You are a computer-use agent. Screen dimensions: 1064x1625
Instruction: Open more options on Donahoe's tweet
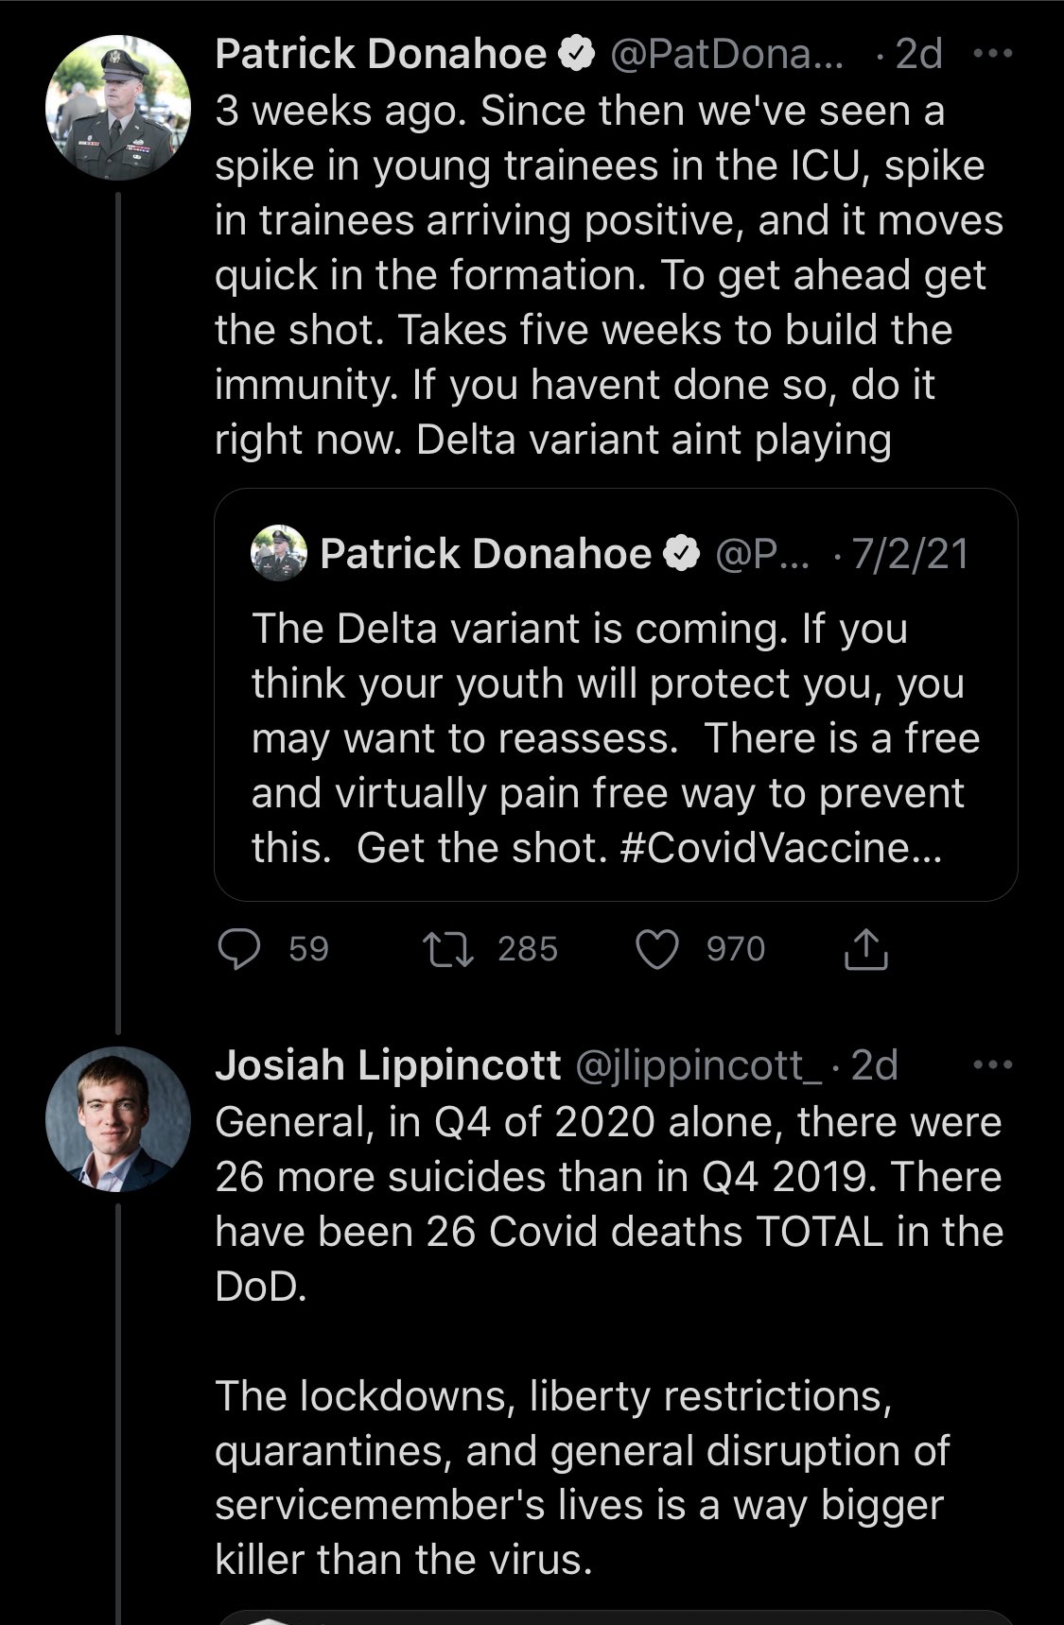click(x=993, y=54)
